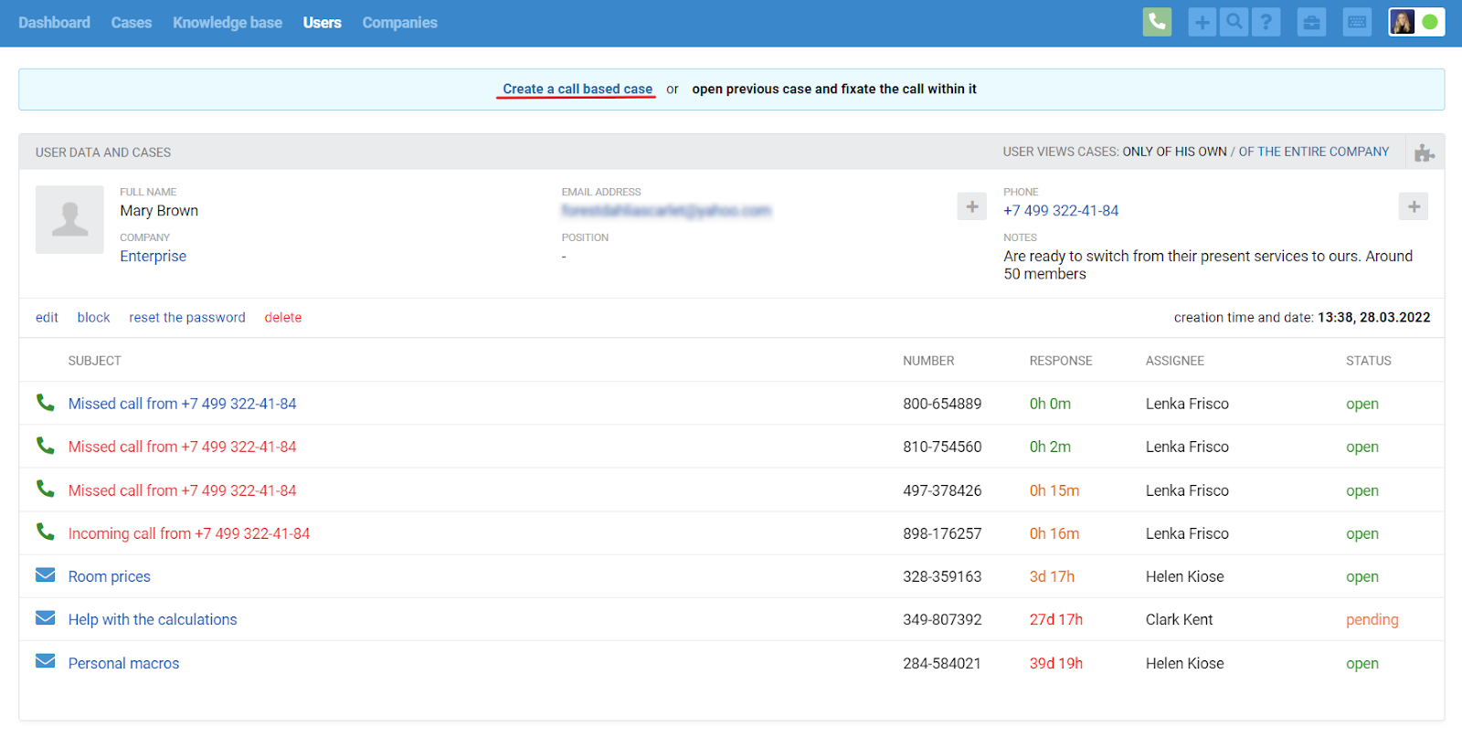Toggle the green online status indicator

(1430, 22)
